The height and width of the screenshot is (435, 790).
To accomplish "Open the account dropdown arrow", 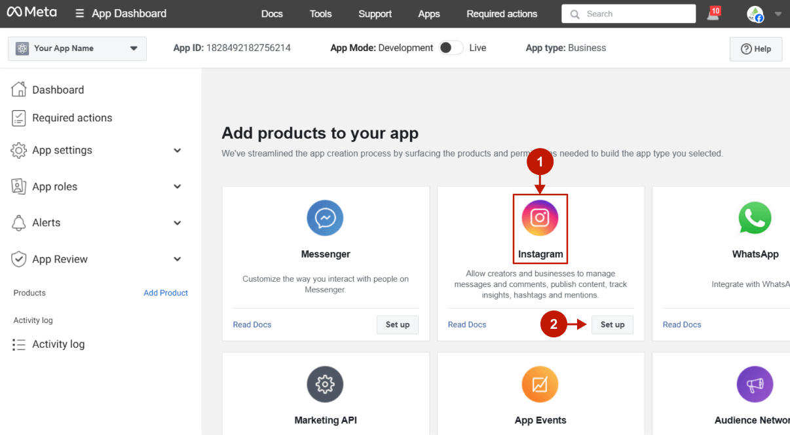I will (778, 14).
